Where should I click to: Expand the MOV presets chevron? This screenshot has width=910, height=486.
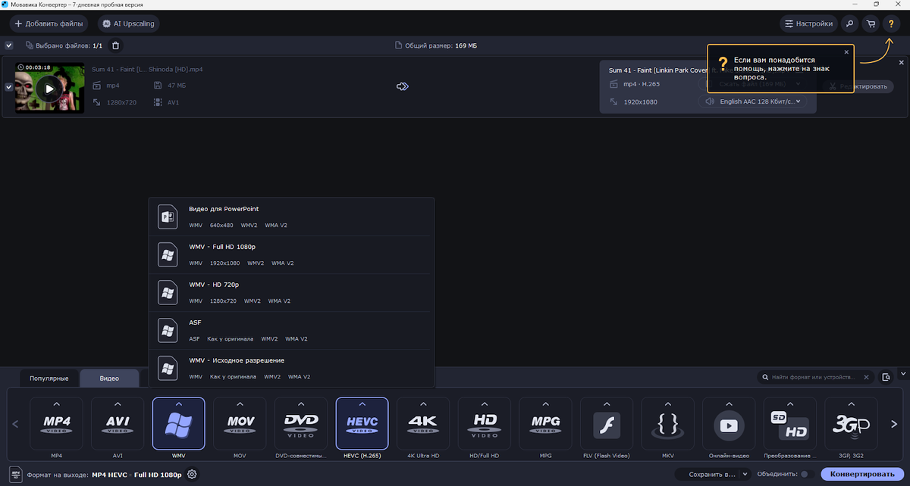tap(240, 403)
